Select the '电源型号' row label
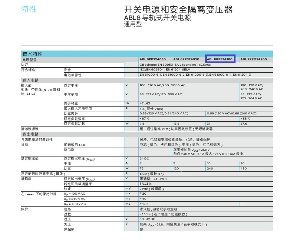This screenshot has width=300, height=247. click(x=29, y=60)
